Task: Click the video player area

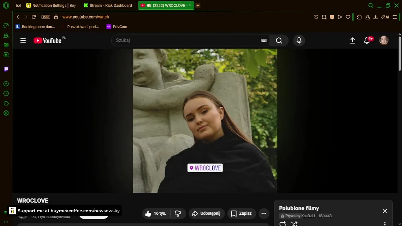Action: pos(205,121)
